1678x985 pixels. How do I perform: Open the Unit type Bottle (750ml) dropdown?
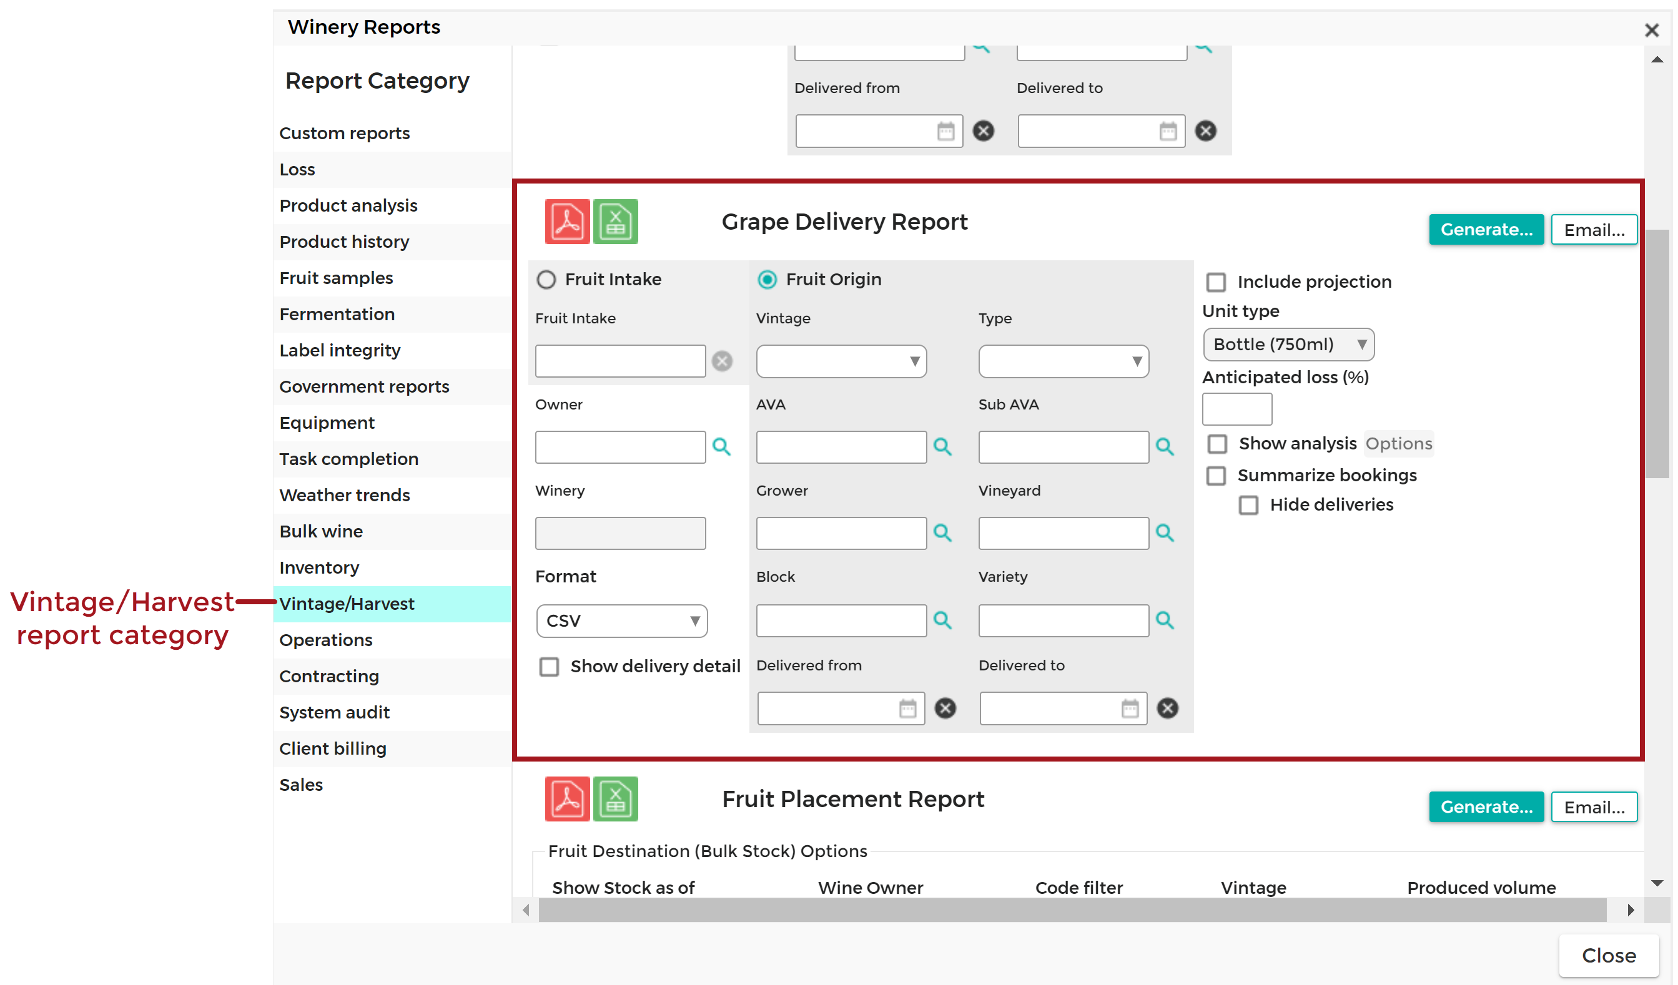[x=1288, y=345]
